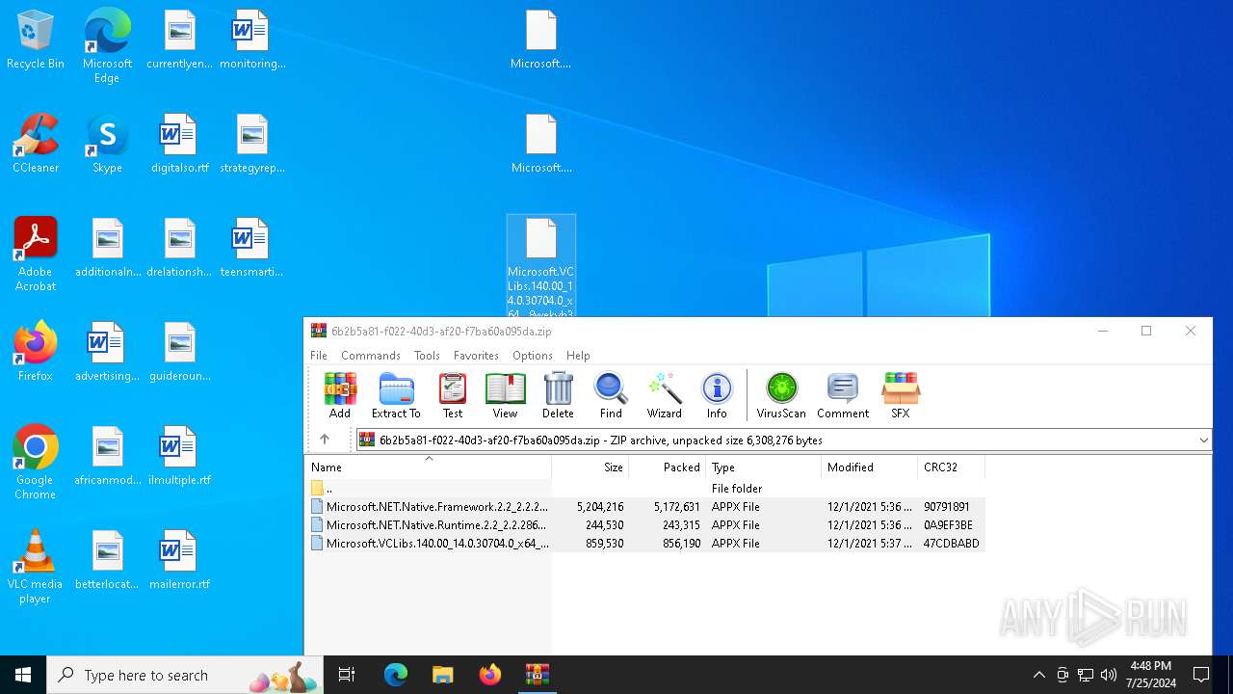Select Microsoft.NET.Native.Framework.2.2 file row
This screenshot has width=1233, height=694.
pos(645,507)
